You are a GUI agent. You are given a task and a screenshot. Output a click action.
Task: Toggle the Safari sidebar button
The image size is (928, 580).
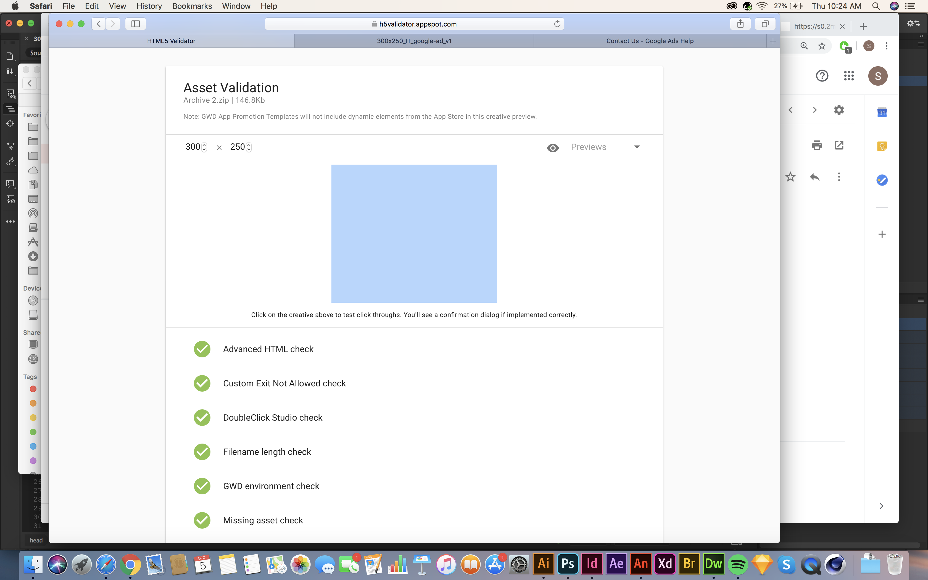point(135,24)
